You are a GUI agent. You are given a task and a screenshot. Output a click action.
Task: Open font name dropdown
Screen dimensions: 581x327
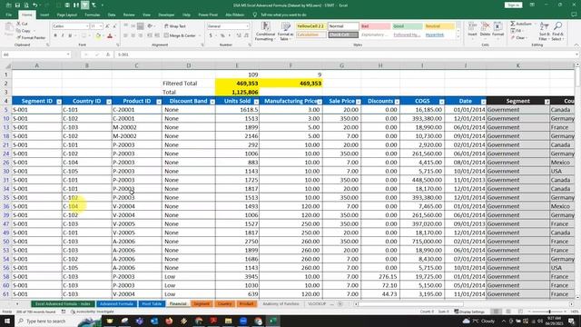click(87, 26)
